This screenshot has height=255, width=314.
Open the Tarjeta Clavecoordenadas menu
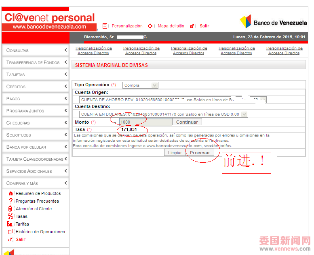click(x=36, y=159)
